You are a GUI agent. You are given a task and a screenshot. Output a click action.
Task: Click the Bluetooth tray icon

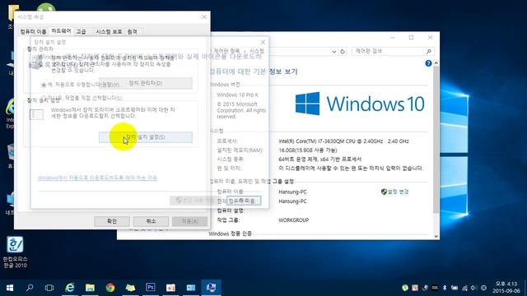pos(445,288)
